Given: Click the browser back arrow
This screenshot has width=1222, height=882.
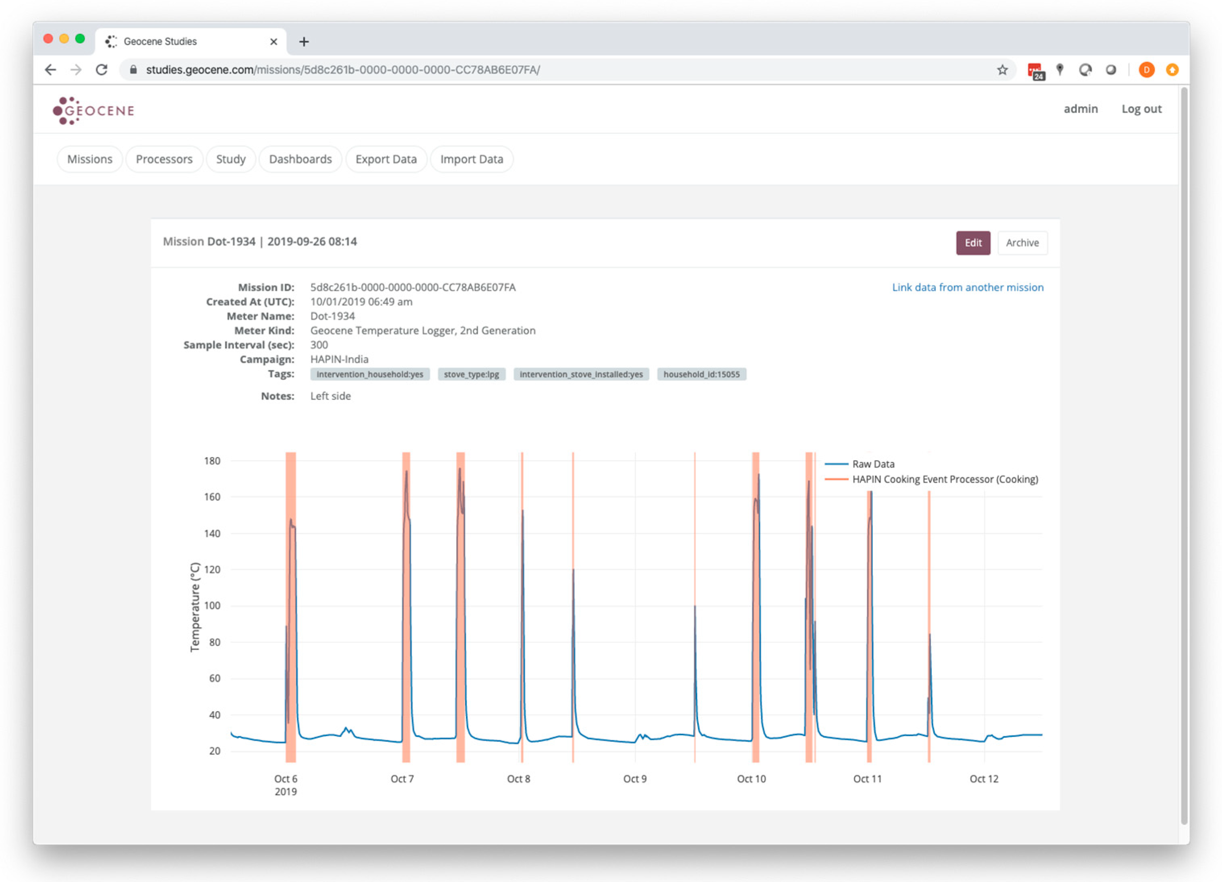Looking at the screenshot, I should tap(51, 70).
